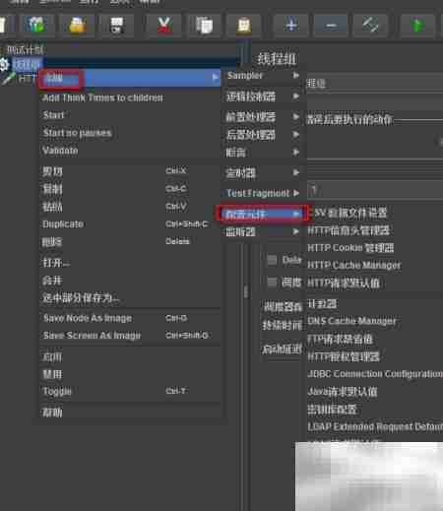443x511 pixels.
Task: Choose 禁用 in the context menu
Action: coord(129,374)
